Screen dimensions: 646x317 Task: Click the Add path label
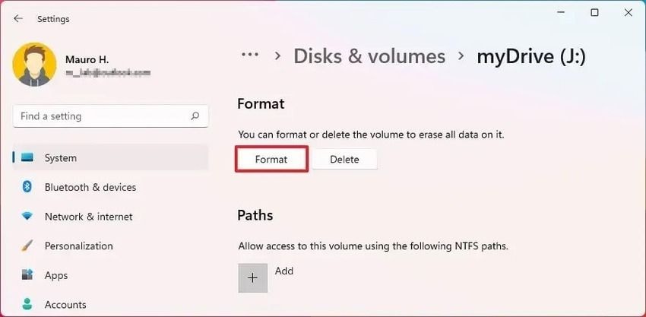tap(284, 271)
